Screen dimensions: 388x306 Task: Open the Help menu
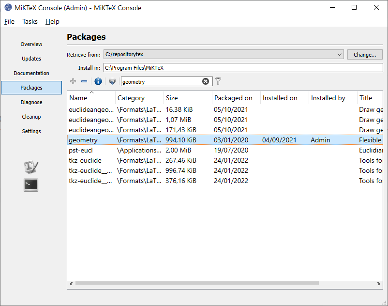[52, 21]
